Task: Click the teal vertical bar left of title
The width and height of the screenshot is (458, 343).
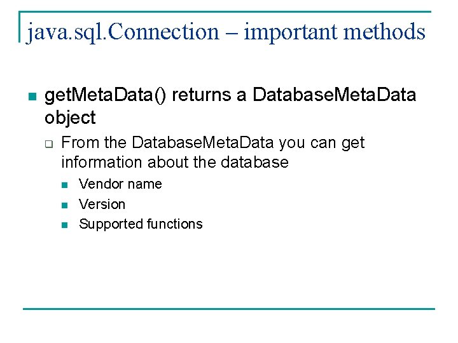Action: pos(20,27)
